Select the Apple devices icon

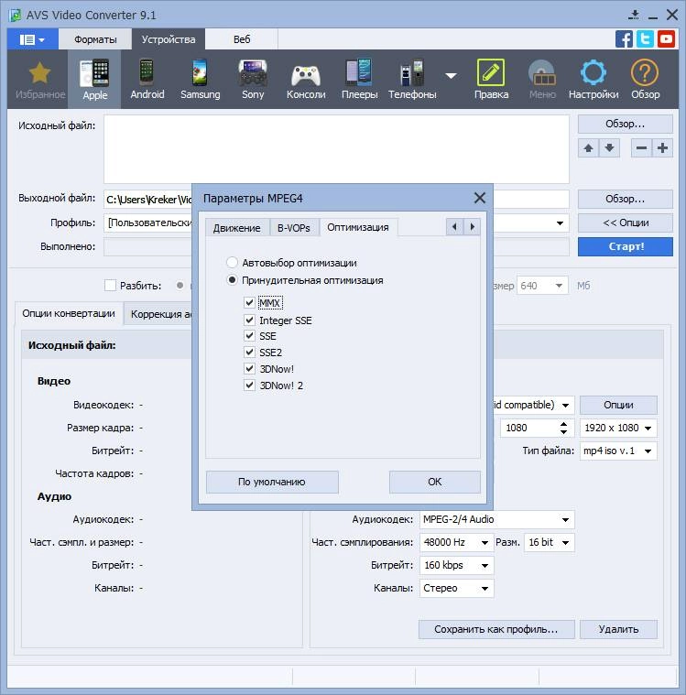[x=94, y=80]
